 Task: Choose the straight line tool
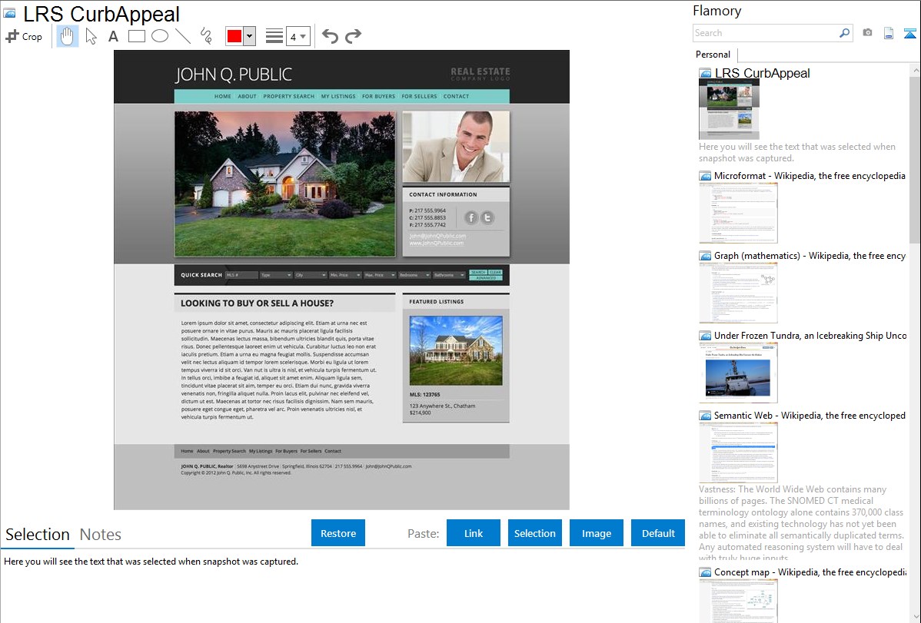(183, 36)
